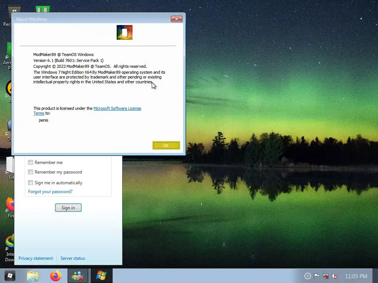Click the About Windows title bar text

[31, 19]
